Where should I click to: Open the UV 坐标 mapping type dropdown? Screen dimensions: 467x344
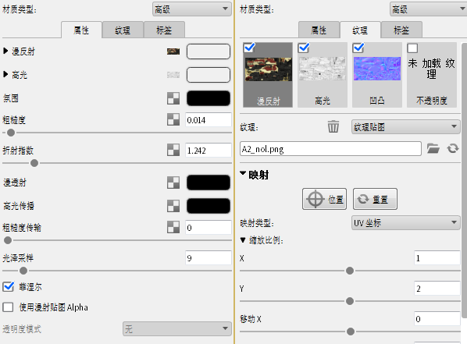click(405, 222)
